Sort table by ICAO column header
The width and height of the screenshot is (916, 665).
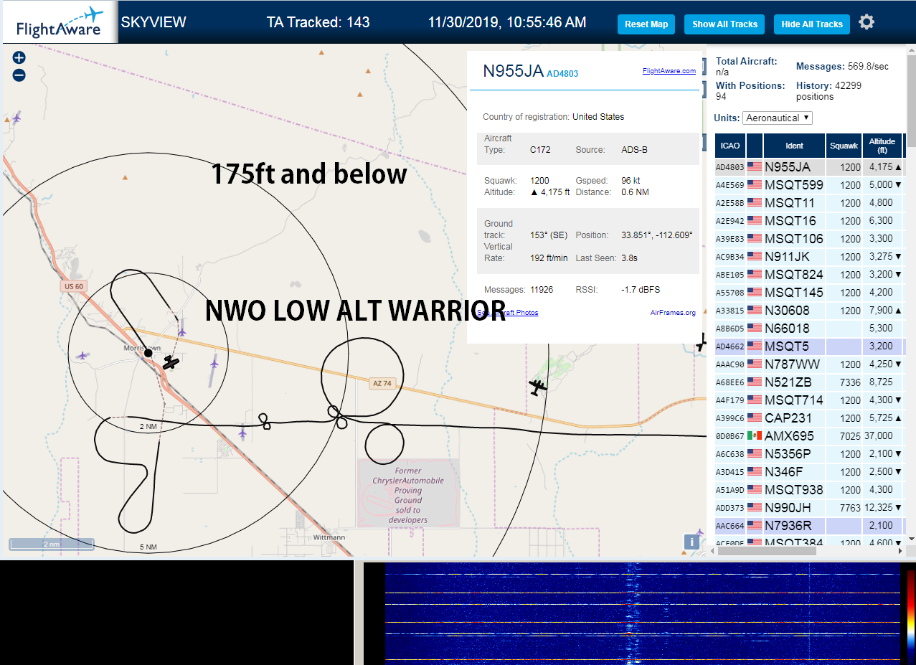point(730,146)
